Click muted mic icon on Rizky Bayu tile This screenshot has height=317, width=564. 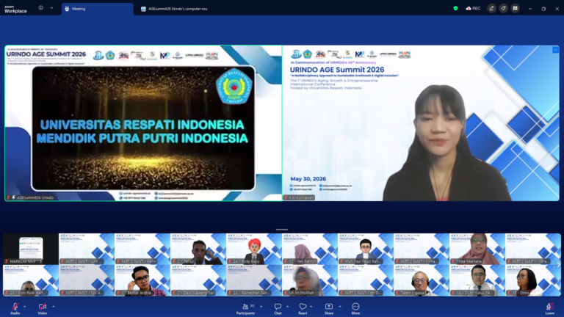(230, 261)
